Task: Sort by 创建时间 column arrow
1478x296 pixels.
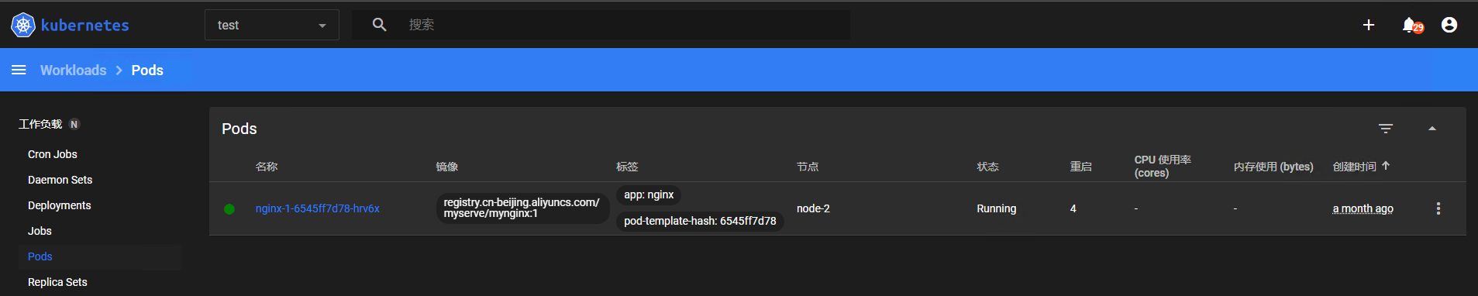Action: point(1386,165)
